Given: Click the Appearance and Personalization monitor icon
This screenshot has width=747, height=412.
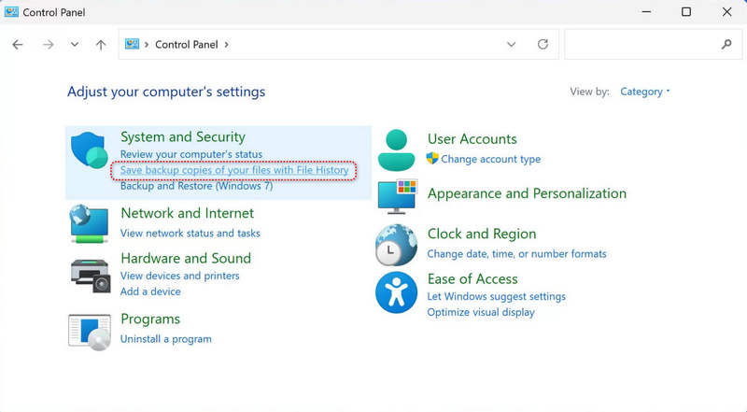Looking at the screenshot, I should 398,197.
